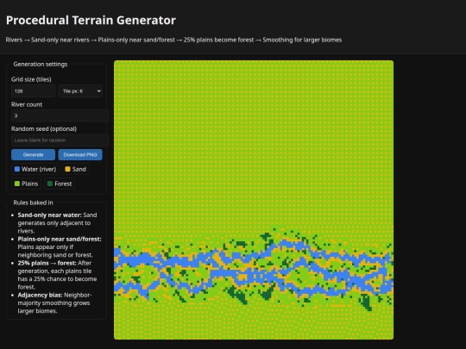Click the dark green Forest legend swatch
Screen dimensions: 466x349
click(x=50, y=184)
